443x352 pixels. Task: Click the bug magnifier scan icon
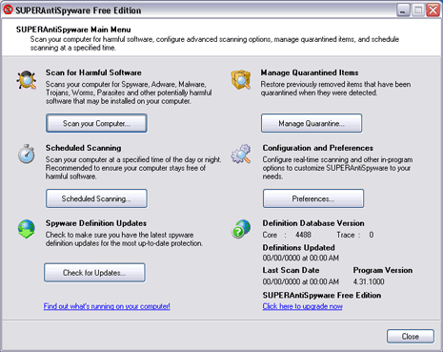point(27,80)
